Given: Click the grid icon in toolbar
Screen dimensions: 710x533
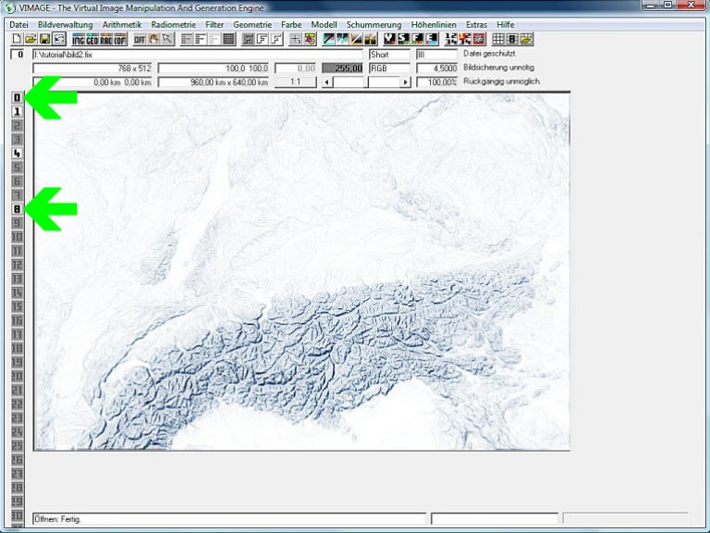Looking at the screenshot, I should [497, 39].
